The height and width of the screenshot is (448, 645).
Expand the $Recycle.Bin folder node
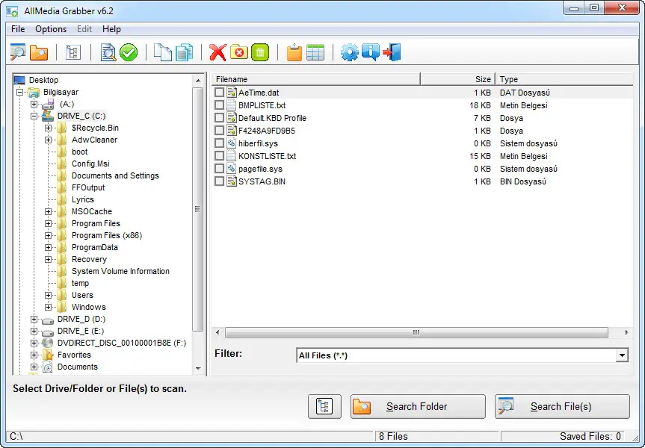(x=48, y=128)
